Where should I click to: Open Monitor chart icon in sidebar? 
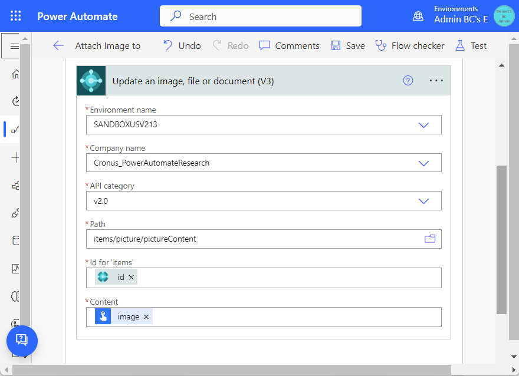click(15, 268)
